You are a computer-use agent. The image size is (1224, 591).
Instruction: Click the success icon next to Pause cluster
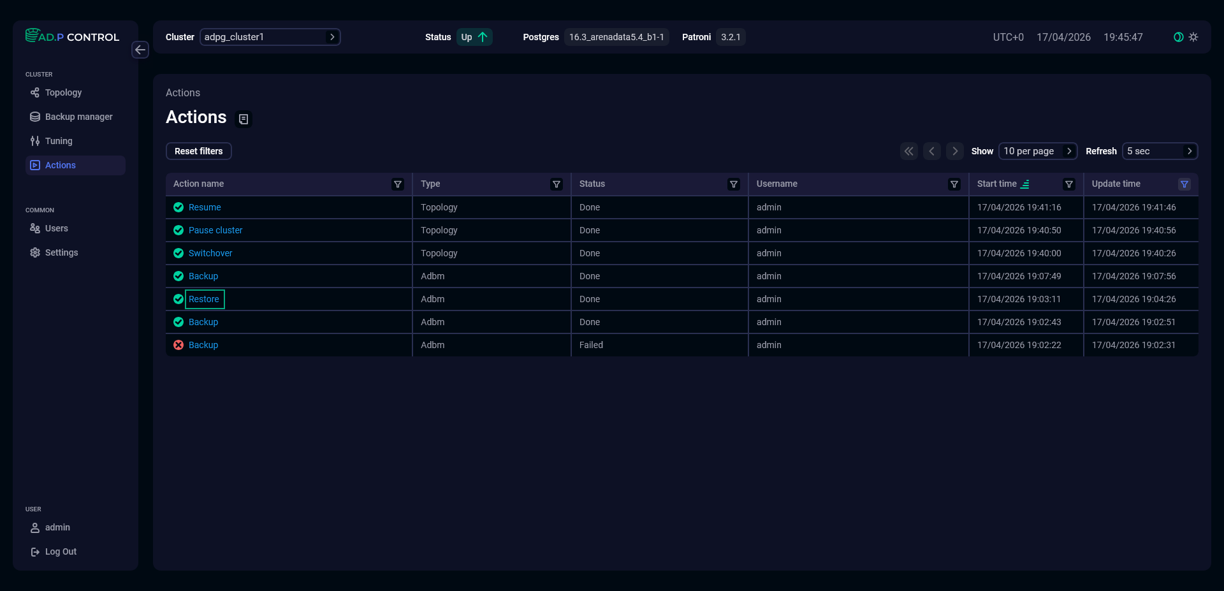pyautogui.click(x=178, y=230)
